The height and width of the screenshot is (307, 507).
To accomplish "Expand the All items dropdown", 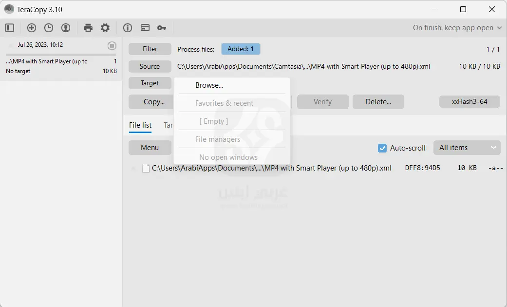I will [x=467, y=148].
